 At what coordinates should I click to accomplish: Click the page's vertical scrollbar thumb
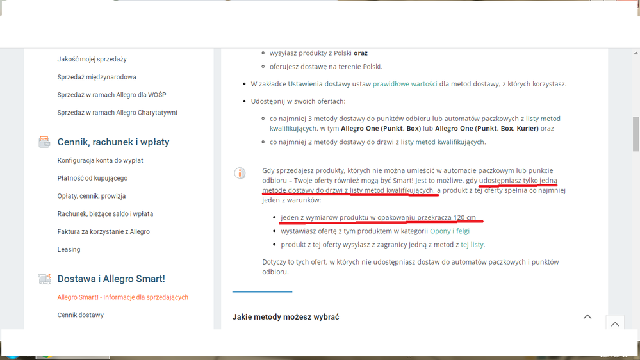coord(636,133)
